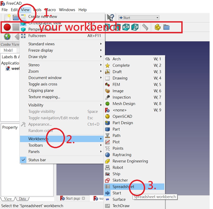Click the ruler measure distance icon

[x=145, y=27]
